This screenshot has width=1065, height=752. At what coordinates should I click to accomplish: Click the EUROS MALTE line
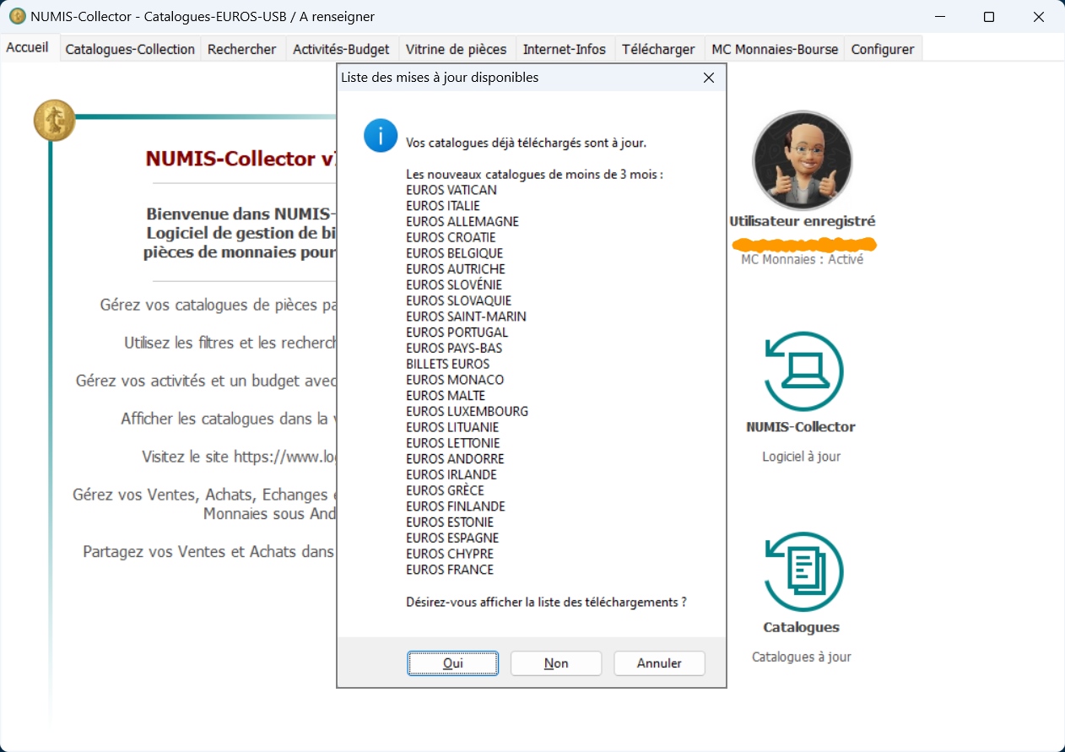tap(446, 396)
